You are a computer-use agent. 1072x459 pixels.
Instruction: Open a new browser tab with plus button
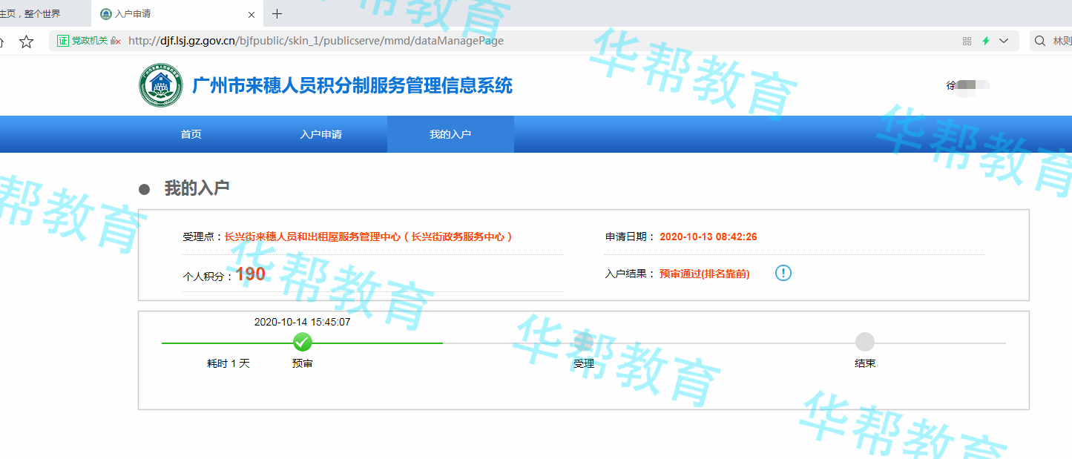(277, 14)
